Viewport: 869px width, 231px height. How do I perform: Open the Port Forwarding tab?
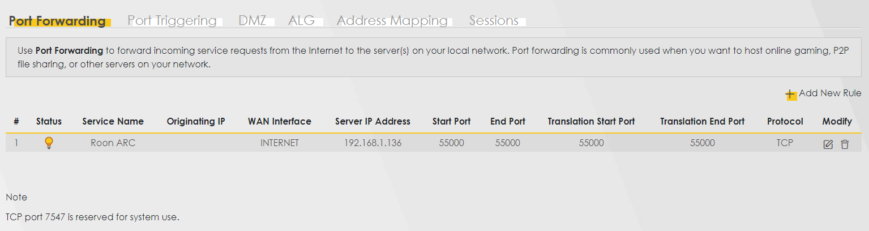(x=58, y=21)
